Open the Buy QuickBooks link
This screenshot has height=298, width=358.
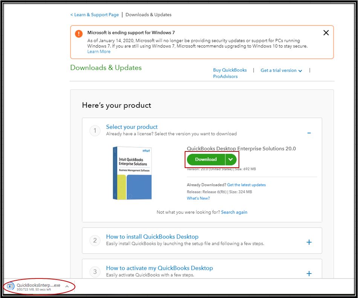click(x=230, y=70)
